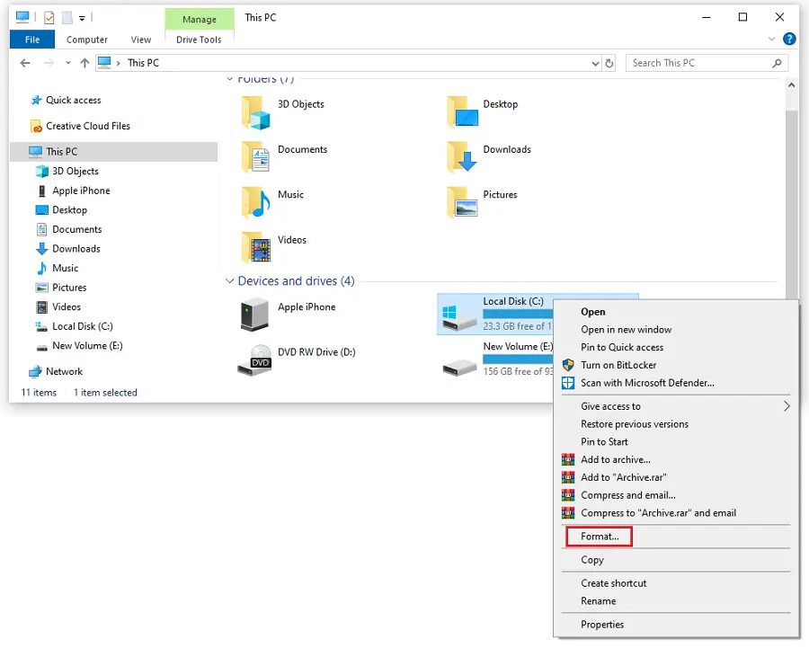Open the Apple iPhone device icon
The image size is (809, 648).
255,315
